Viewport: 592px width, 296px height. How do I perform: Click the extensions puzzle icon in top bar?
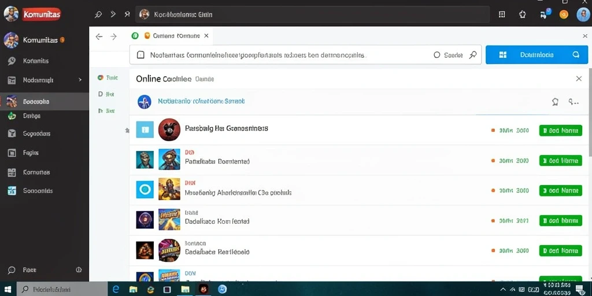coord(522,14)
